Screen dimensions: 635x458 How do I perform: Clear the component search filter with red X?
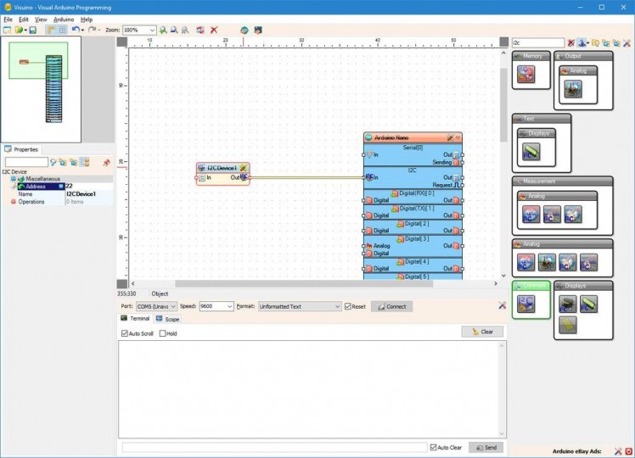pyautogui.click(x=571, y=42)
